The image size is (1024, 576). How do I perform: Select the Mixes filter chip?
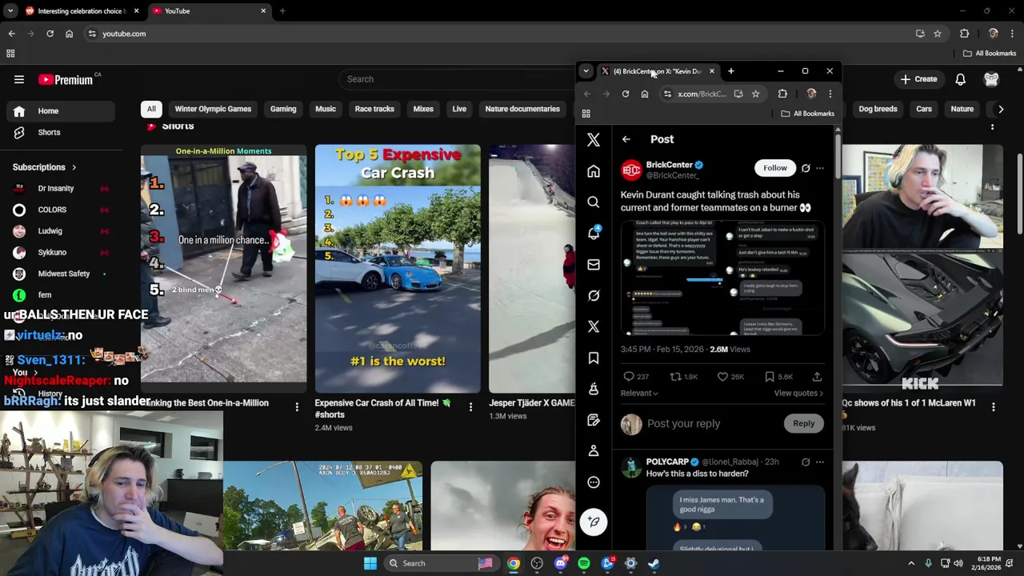point(423,109)
